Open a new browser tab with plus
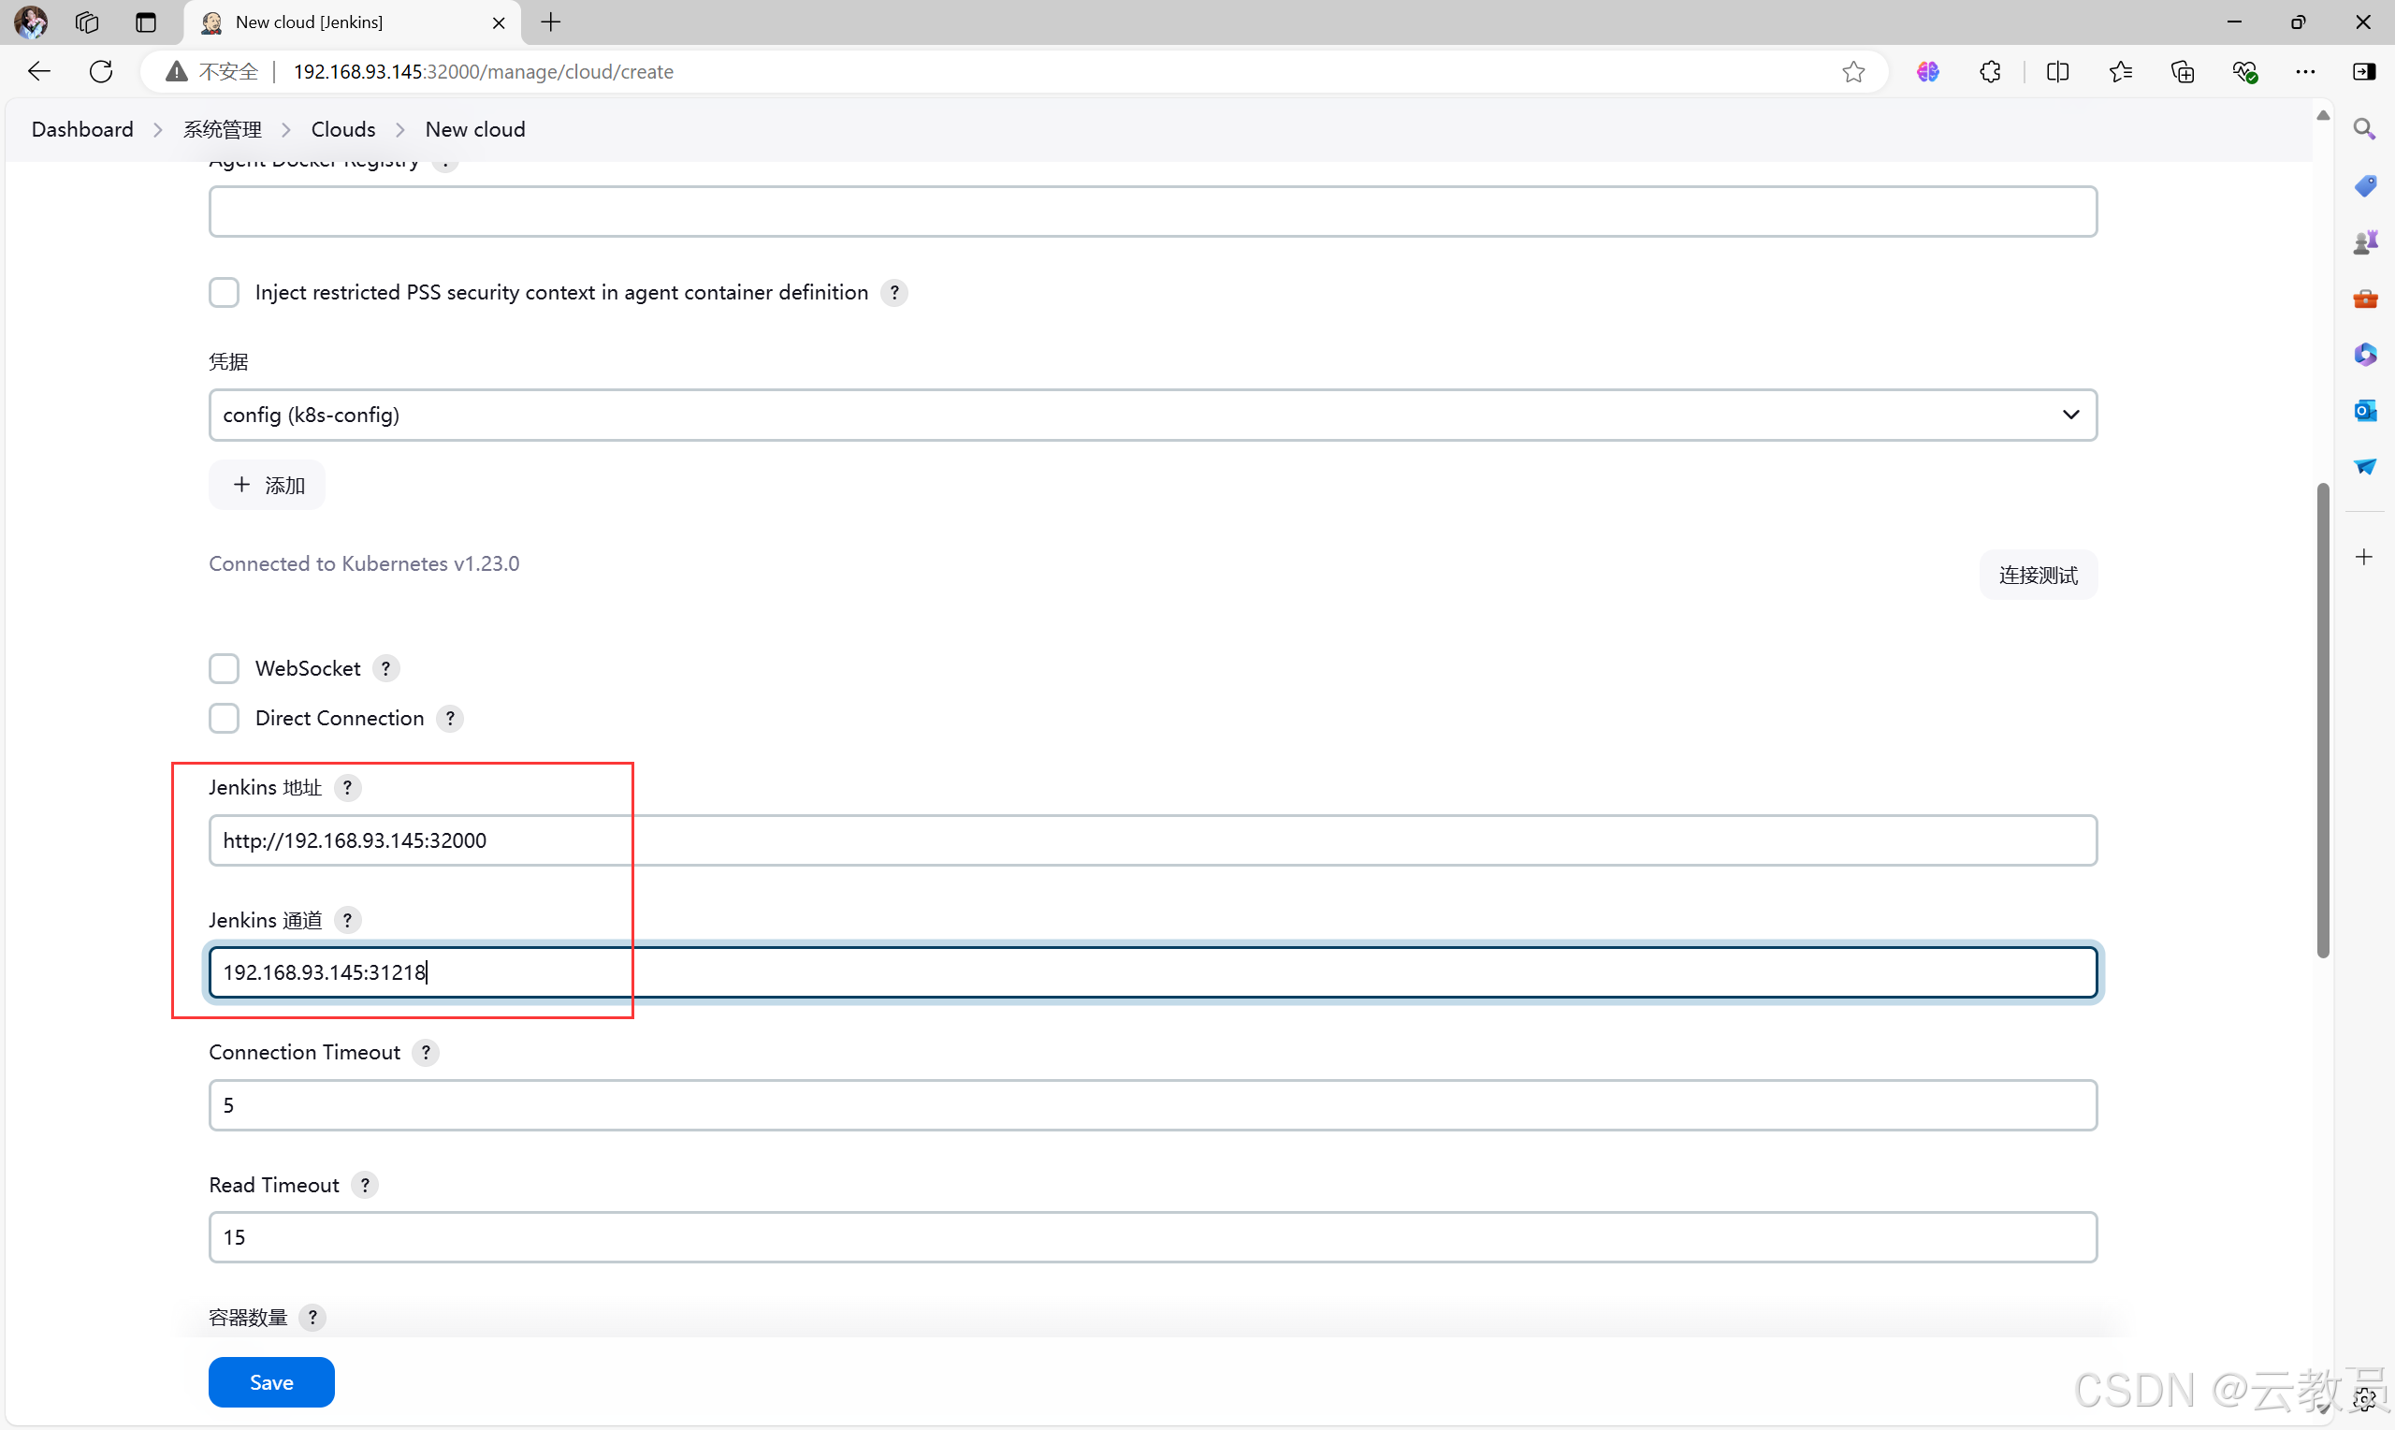This screenshot has width=2395, height=1430. (551, 22)
